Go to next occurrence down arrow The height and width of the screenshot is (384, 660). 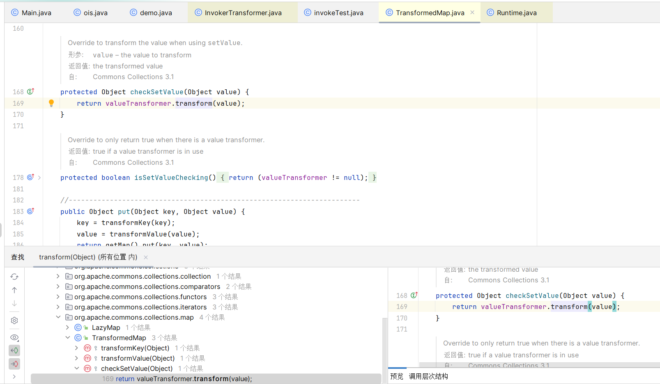[14, 303]
